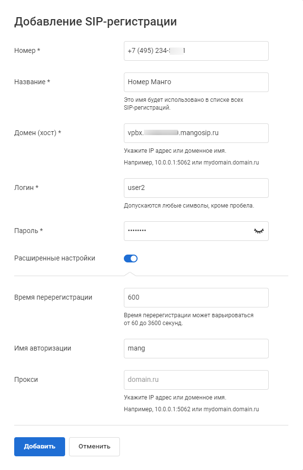Focus the Номер phone input field

point(196,51)
